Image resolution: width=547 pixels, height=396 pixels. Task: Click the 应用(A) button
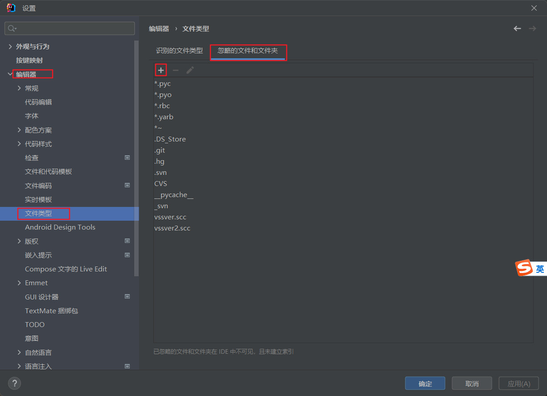pos(519,384)
